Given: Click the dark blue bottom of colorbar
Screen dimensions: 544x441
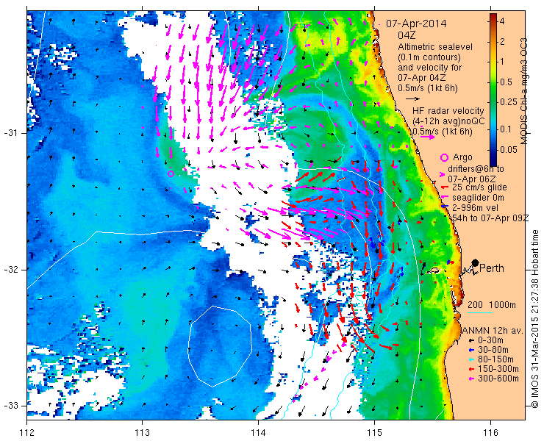Looking at the screenshot, I should (493, 159).
